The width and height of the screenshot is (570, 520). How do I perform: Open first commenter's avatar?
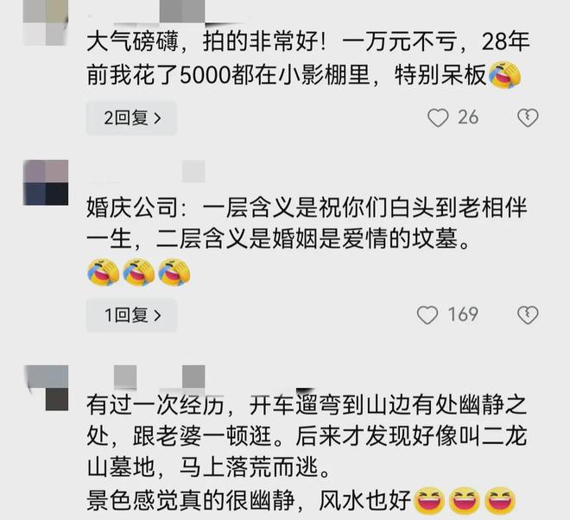point(46,22)
